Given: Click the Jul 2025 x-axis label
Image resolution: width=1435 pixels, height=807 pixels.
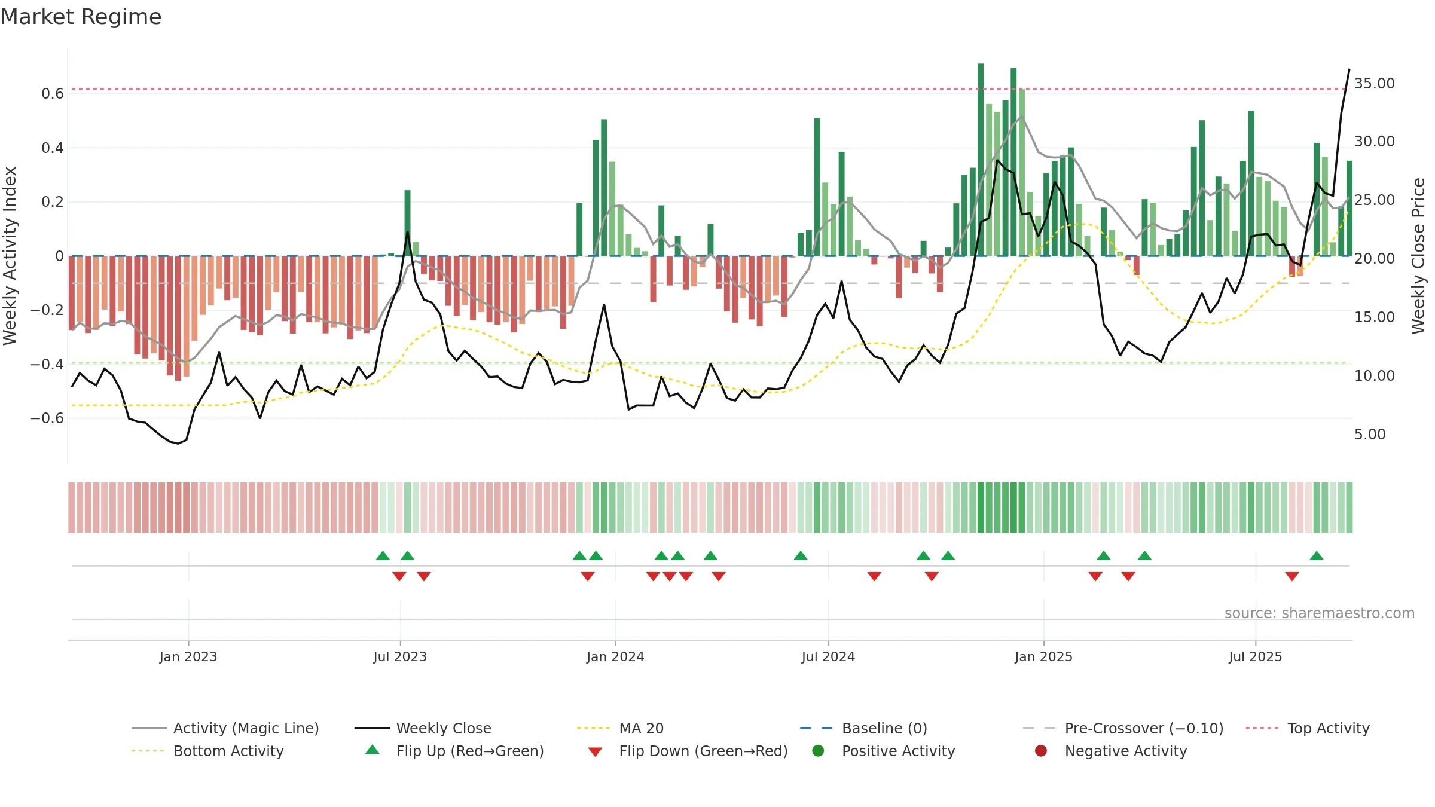Looking at the screenshot, I should 1256,656.
